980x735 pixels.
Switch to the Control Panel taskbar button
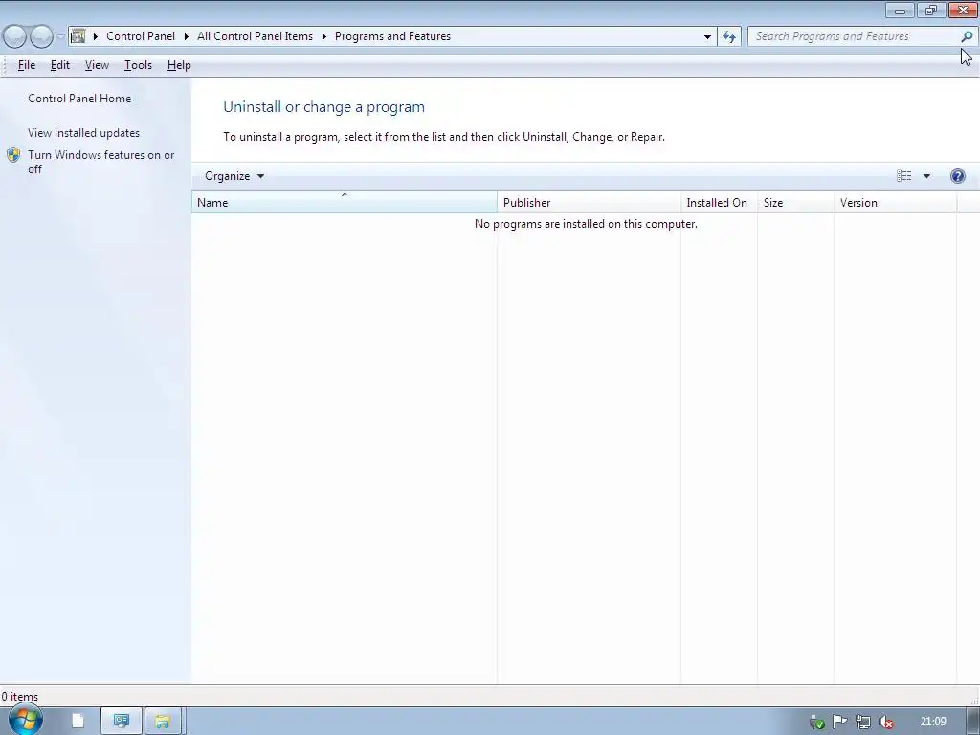point(122,722)
